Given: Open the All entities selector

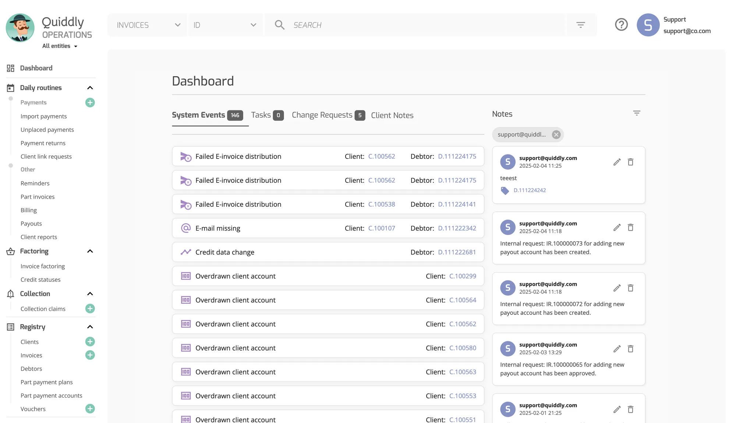Looking at the screenshot, I should click(60, 46).
